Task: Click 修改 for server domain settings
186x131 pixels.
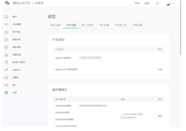Action: pos(160,116)
